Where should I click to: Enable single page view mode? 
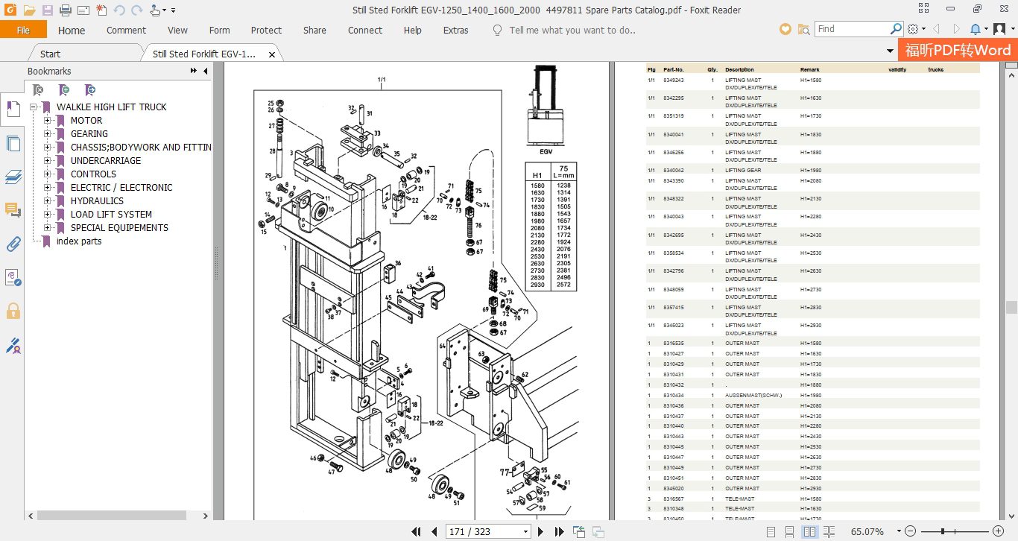coord(769,532)
